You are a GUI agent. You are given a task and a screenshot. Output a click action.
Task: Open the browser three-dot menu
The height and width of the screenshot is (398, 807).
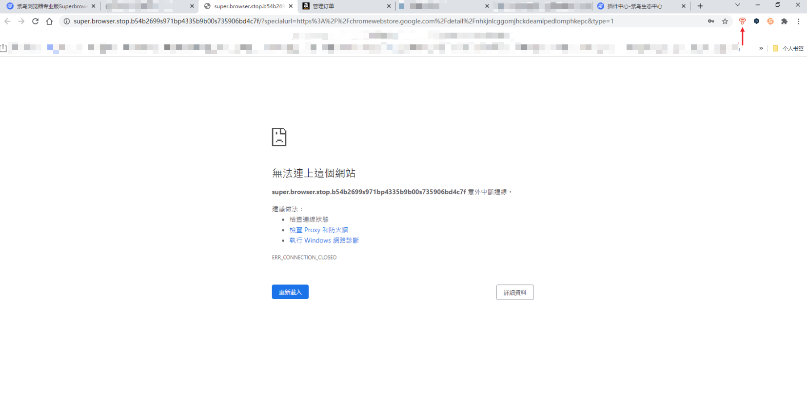pos(798,21)
